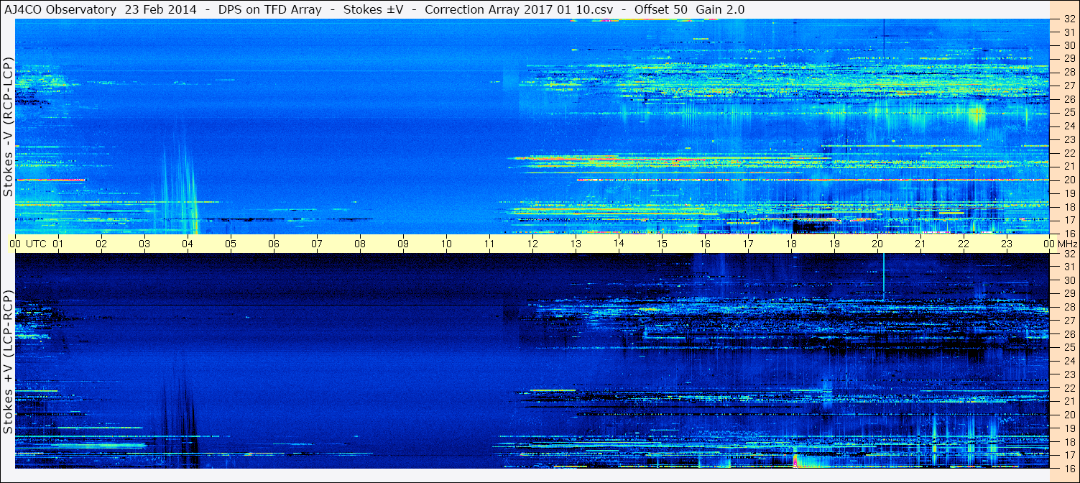Click the Stokes +V (LCP-RCP) axis label
1080x483 pixels.
pos(9,362)
